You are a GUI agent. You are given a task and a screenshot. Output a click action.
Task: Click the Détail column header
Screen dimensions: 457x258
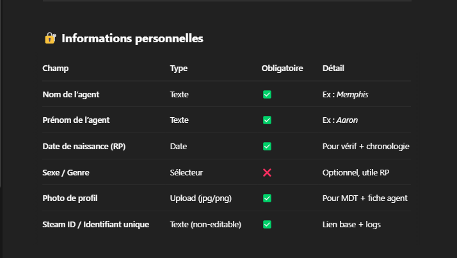pyautogui.click(x=333, y=68)
